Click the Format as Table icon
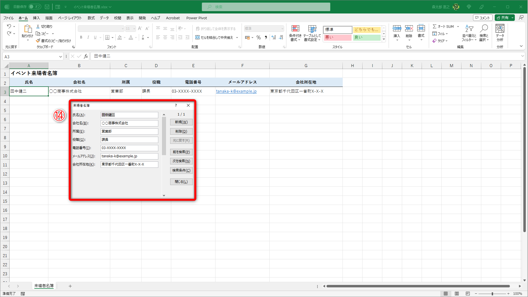 312,29
